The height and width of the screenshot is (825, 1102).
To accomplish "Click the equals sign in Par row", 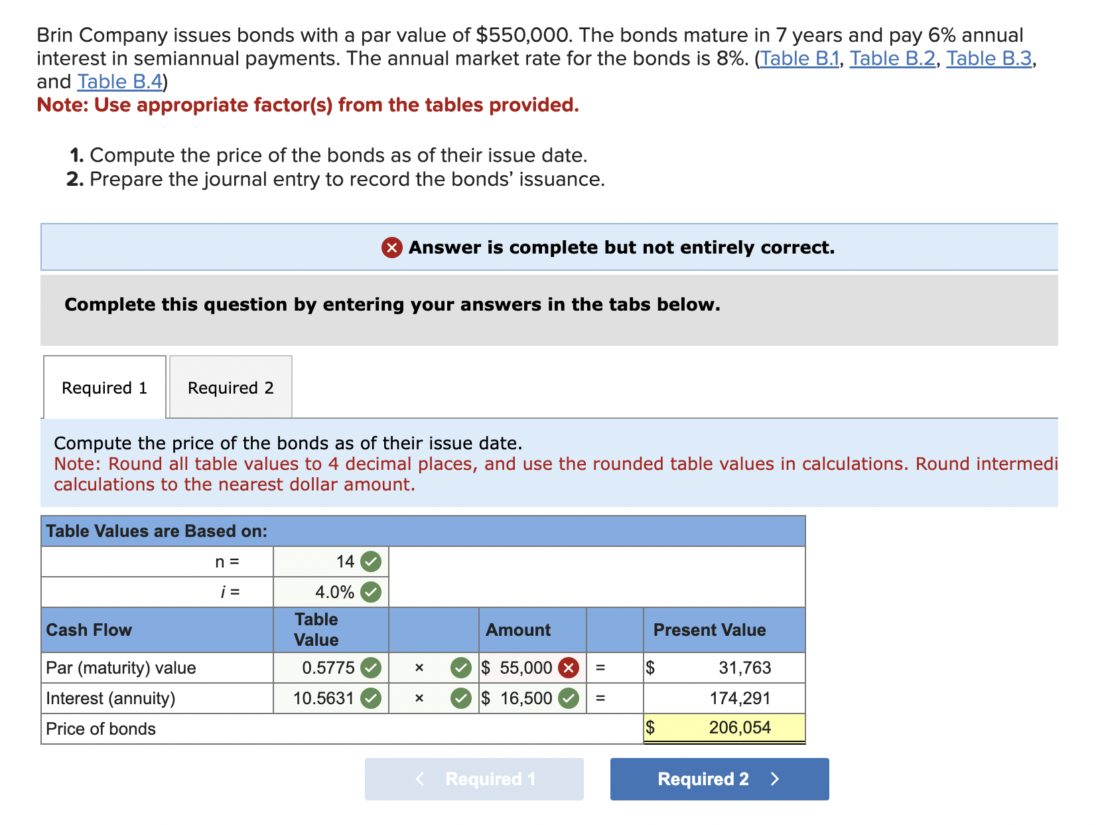I will click(600, 668).
